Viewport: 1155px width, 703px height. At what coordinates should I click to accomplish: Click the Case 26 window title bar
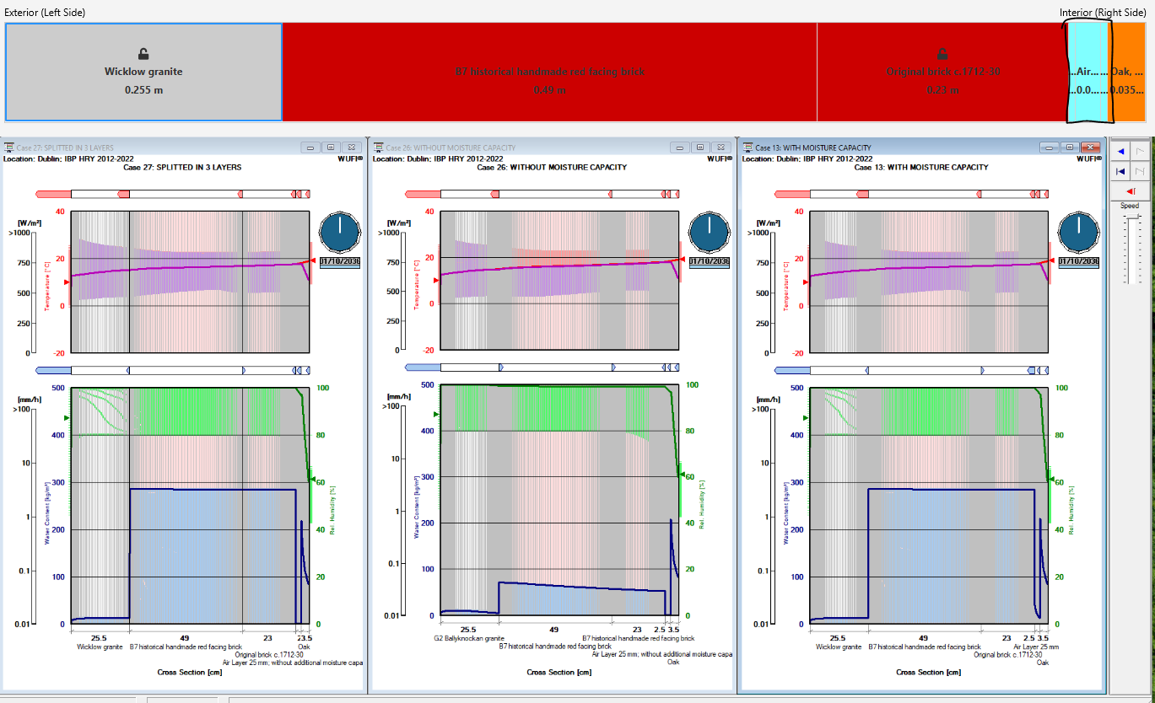tap(552, 148)
